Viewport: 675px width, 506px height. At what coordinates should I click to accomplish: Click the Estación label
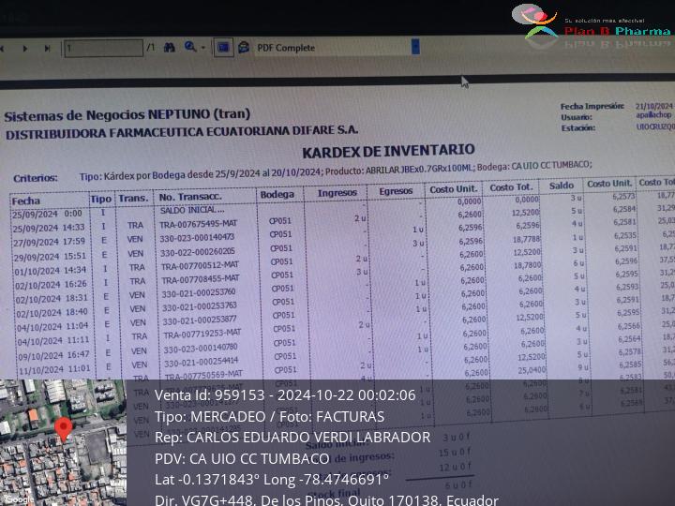point(578,127)
